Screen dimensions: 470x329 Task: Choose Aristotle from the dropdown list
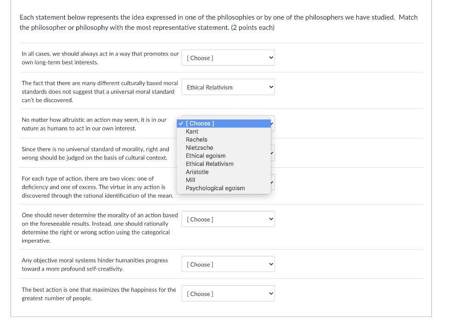(x=197, y=172)
